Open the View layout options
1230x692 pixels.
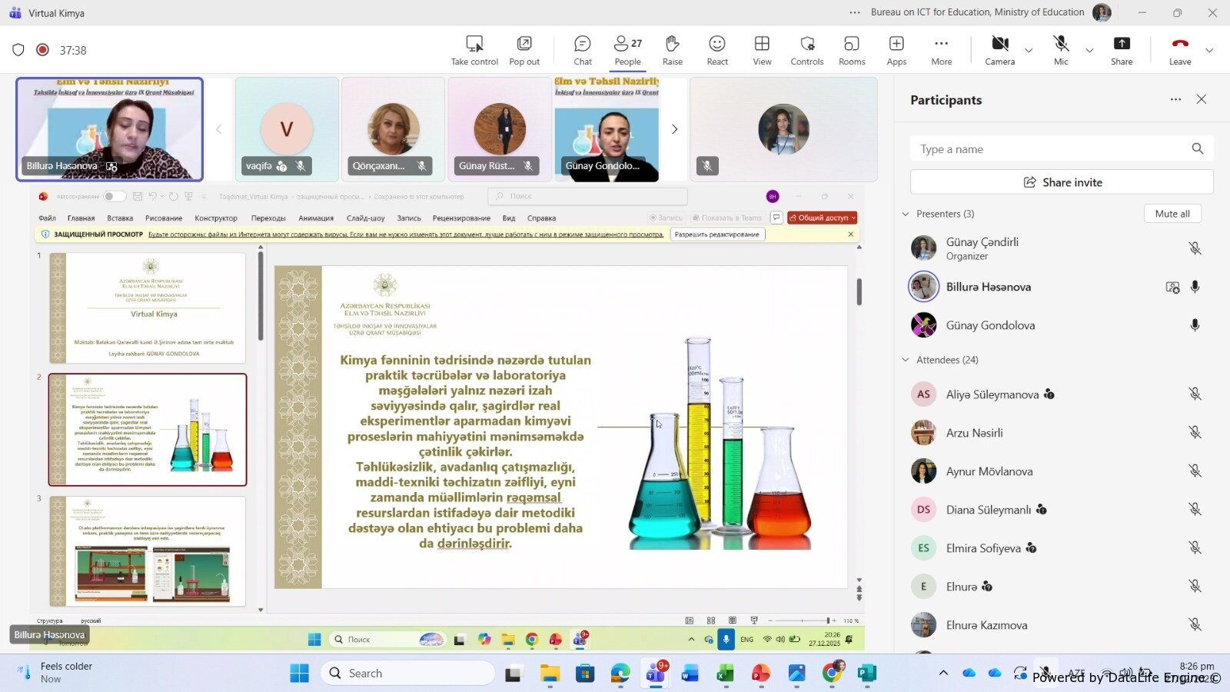tap(761, 50)
